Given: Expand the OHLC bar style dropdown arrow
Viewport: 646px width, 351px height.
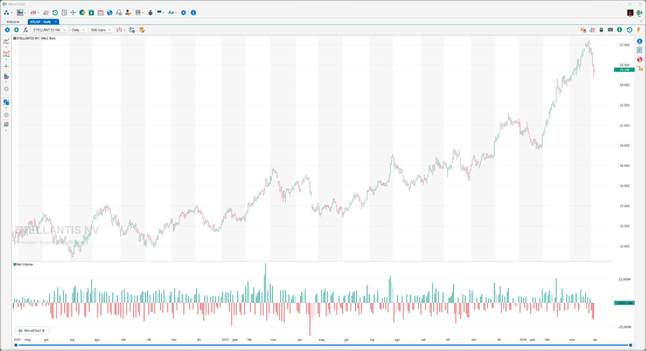Looking at the screenshot, I should 124,30.
